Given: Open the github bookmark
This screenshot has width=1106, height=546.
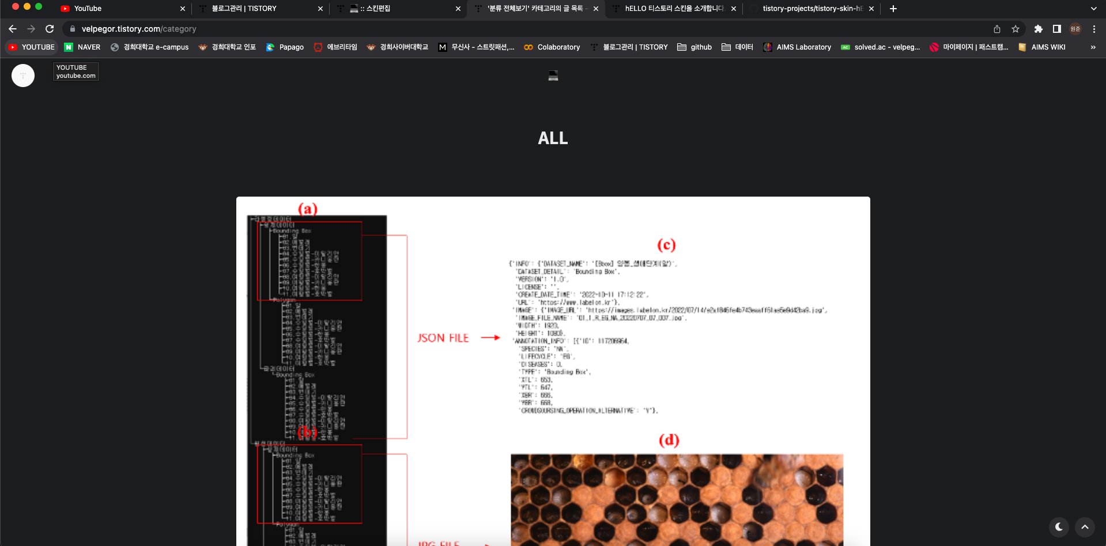Looking at the screenshot, I should point(694,47).
